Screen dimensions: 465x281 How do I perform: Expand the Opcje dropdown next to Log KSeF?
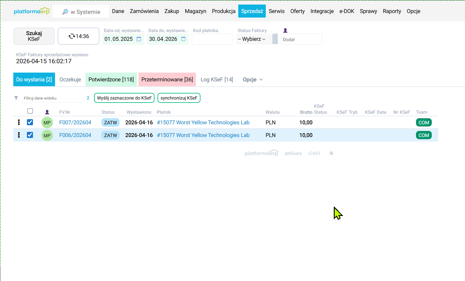(253, 80)
